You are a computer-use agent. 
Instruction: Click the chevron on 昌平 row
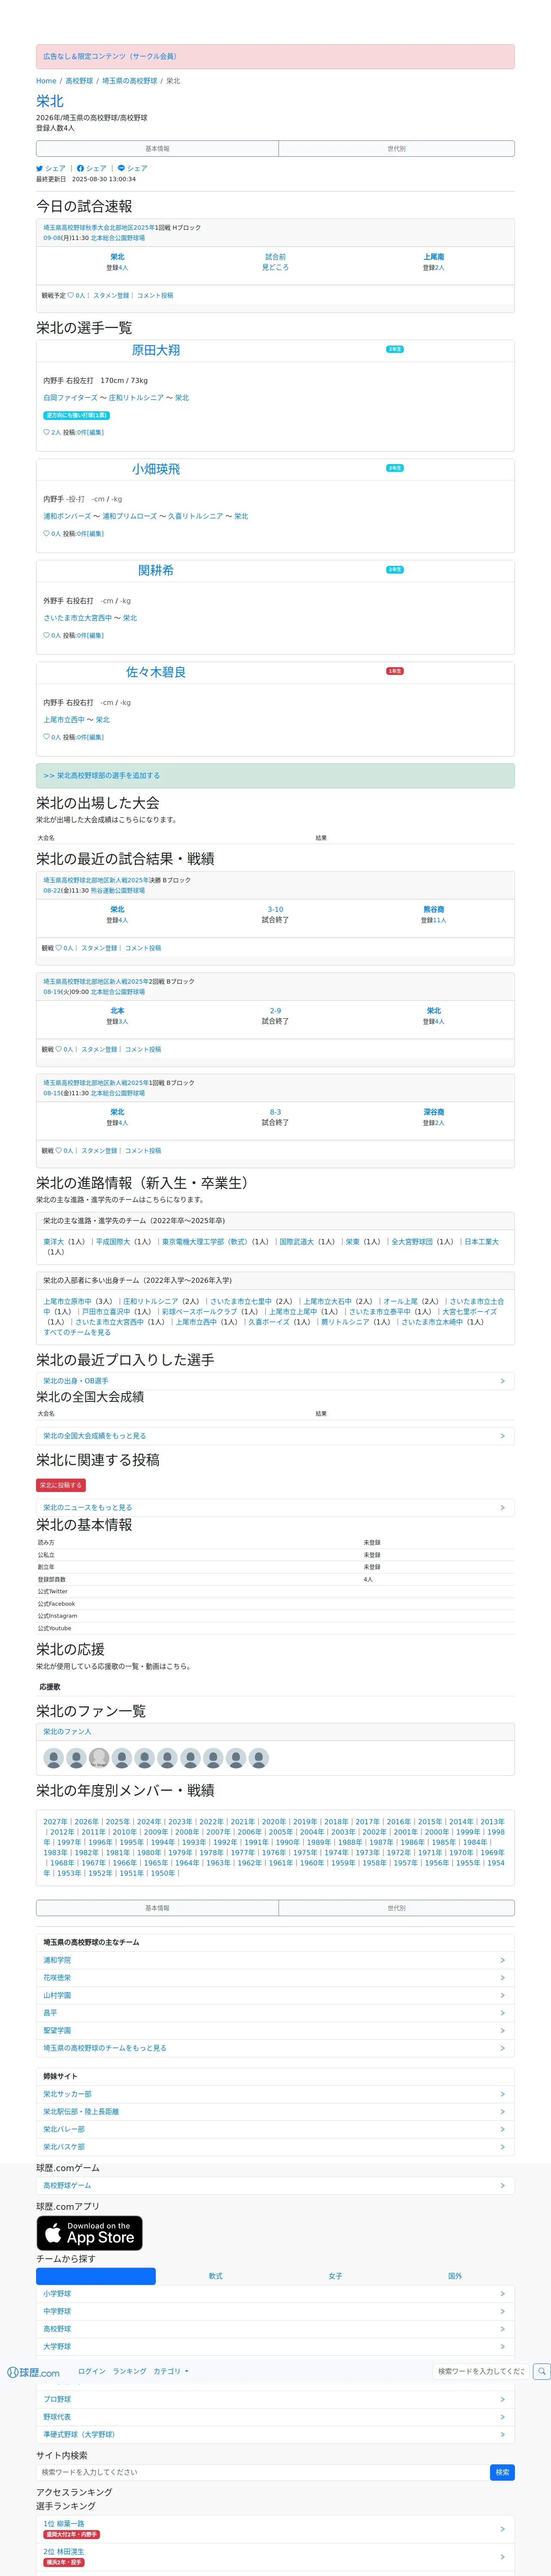(502, 2013)
